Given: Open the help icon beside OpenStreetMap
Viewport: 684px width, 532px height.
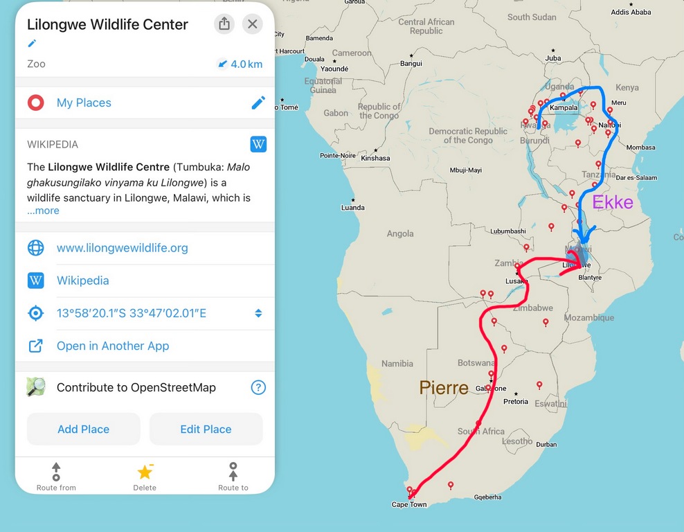Looking at the screenshot, I should tap(258, 387).
